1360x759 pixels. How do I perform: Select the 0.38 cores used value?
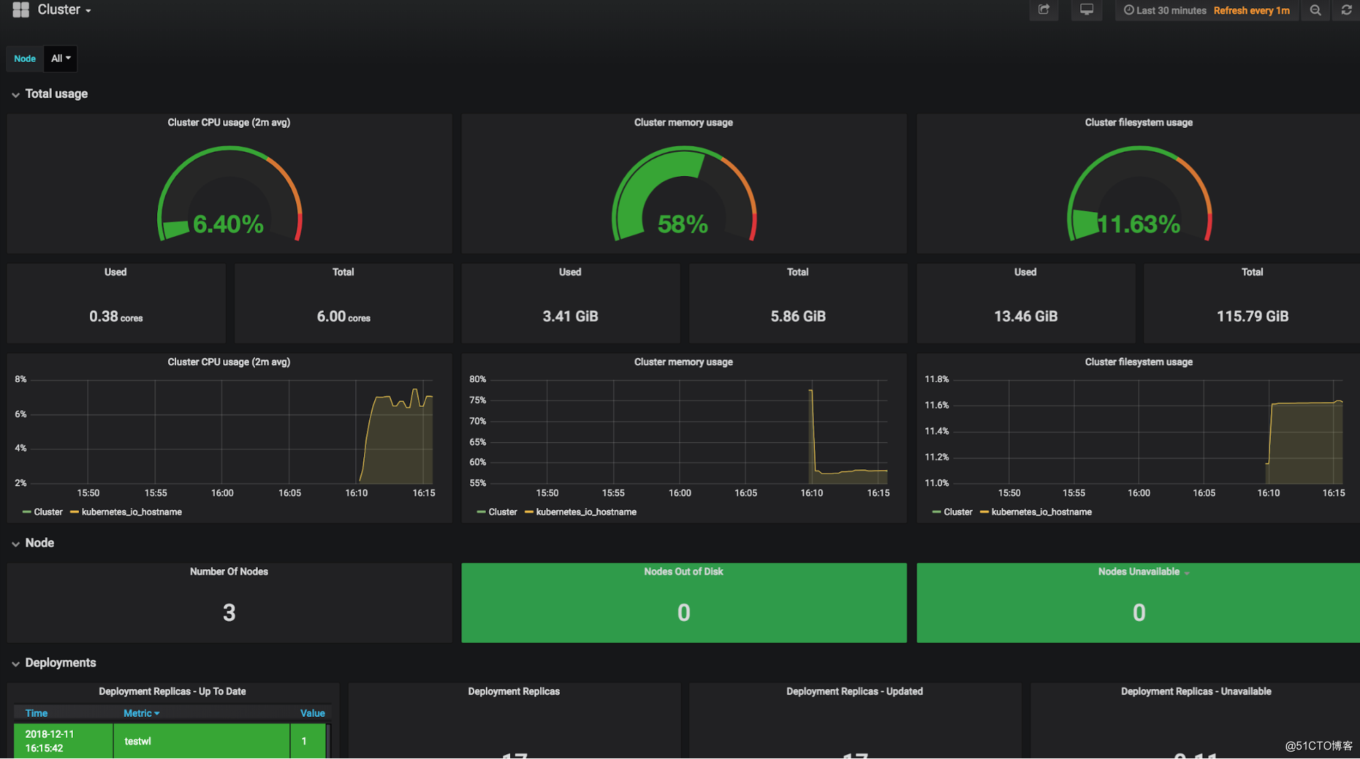(116, 316)
